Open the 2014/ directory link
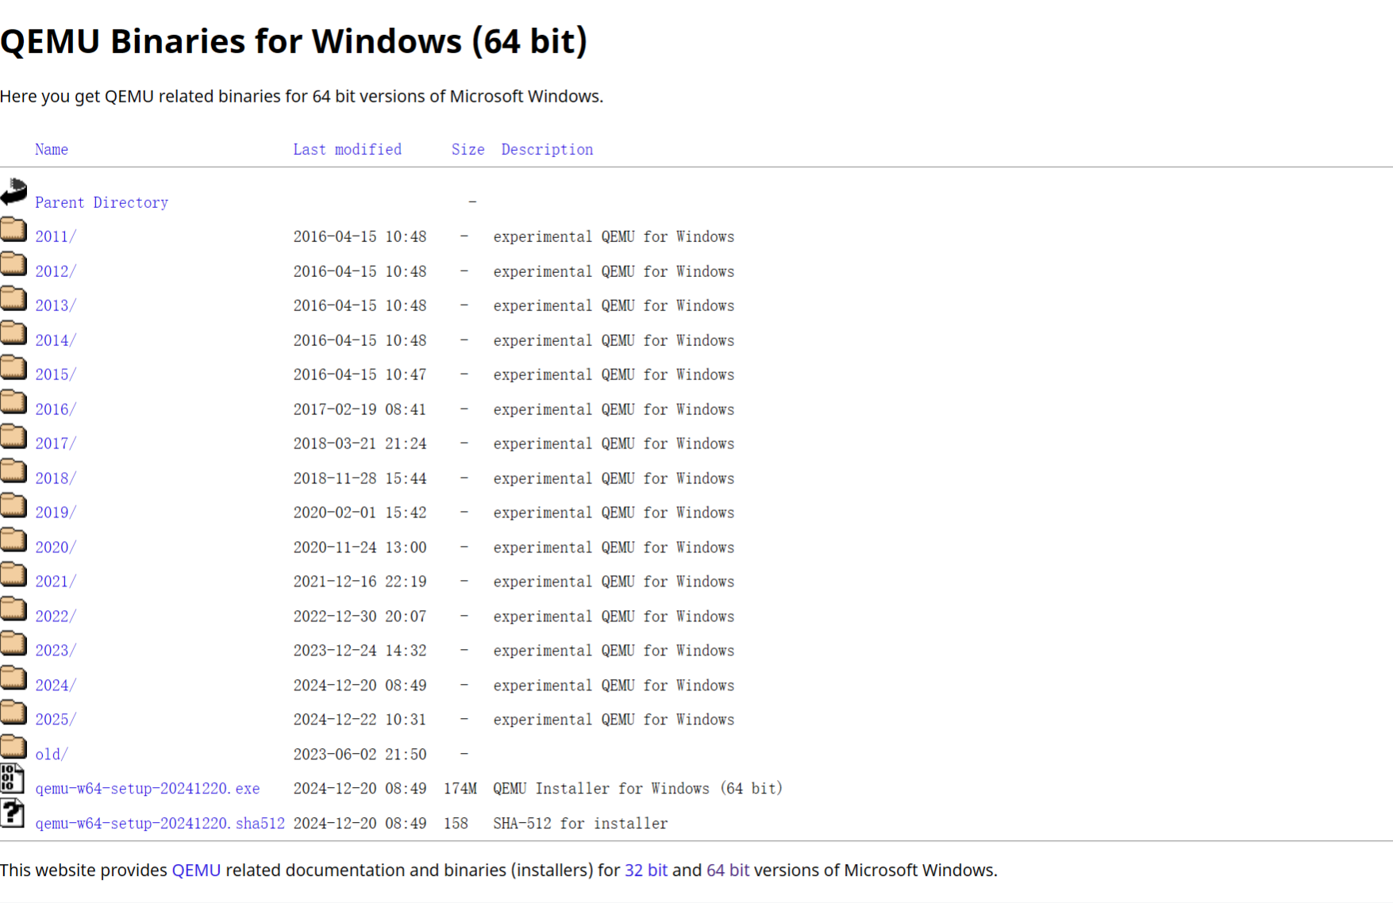 point(56,340)
